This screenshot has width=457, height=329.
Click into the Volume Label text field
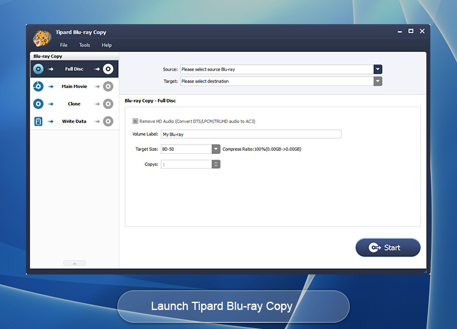tap(251, 134)
